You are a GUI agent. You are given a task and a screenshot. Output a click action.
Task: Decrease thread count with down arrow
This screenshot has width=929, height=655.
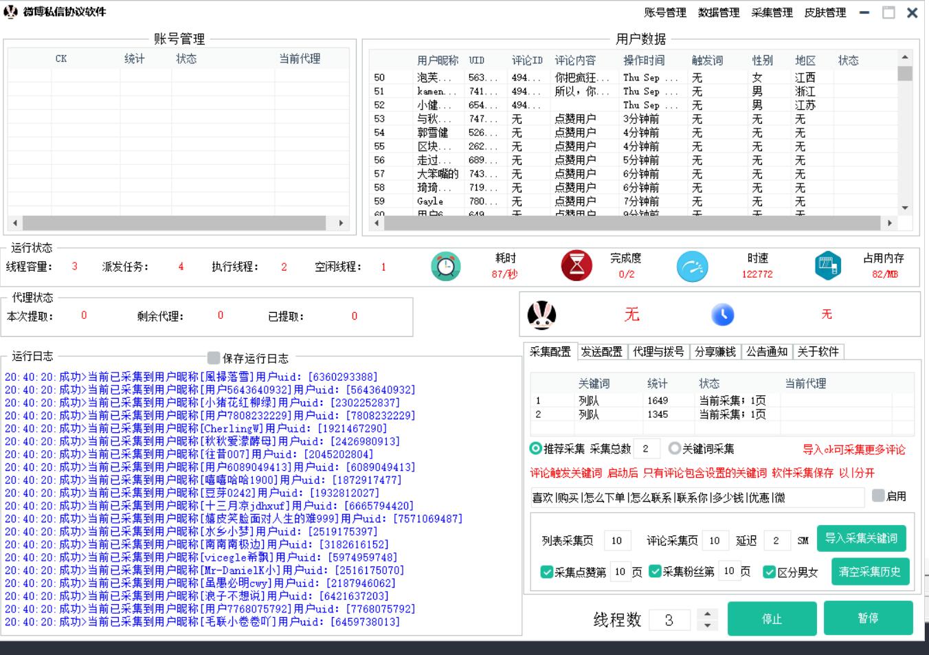(707, 626)
